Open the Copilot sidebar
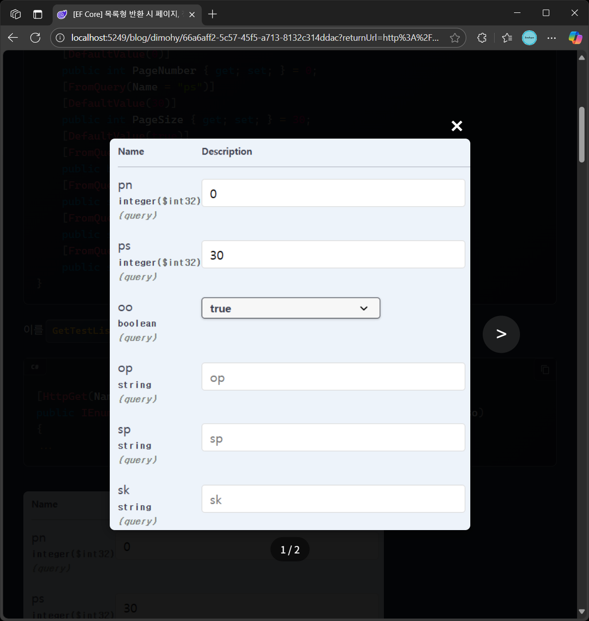Image resolution: width=589 pixels, height=621 pixels. [x=575, y=38]
